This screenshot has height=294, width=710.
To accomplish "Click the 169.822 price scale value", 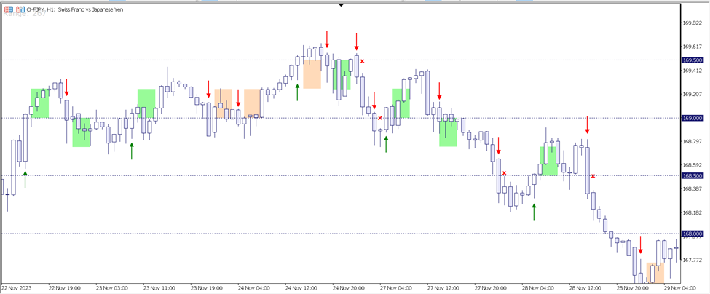I will point(692,23).
